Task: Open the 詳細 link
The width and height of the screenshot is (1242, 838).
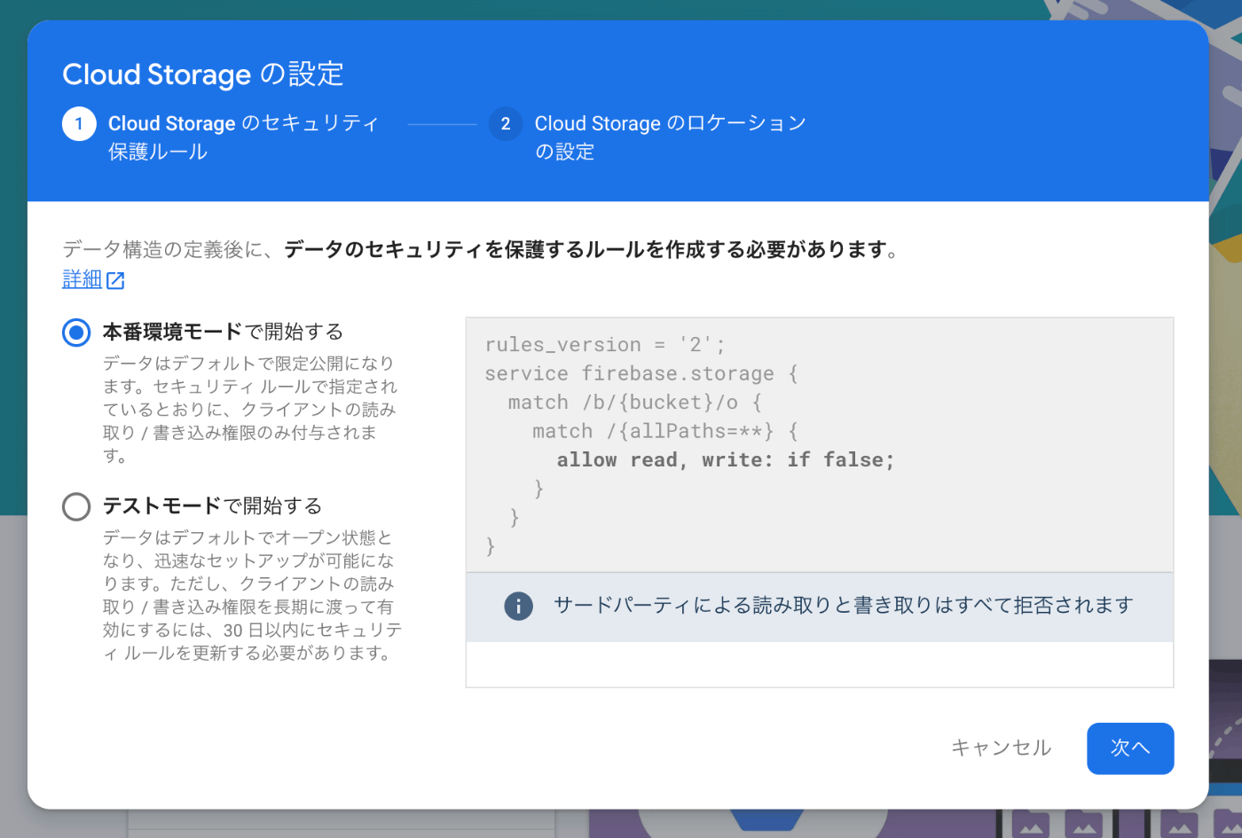Action: tap(83, 279)
